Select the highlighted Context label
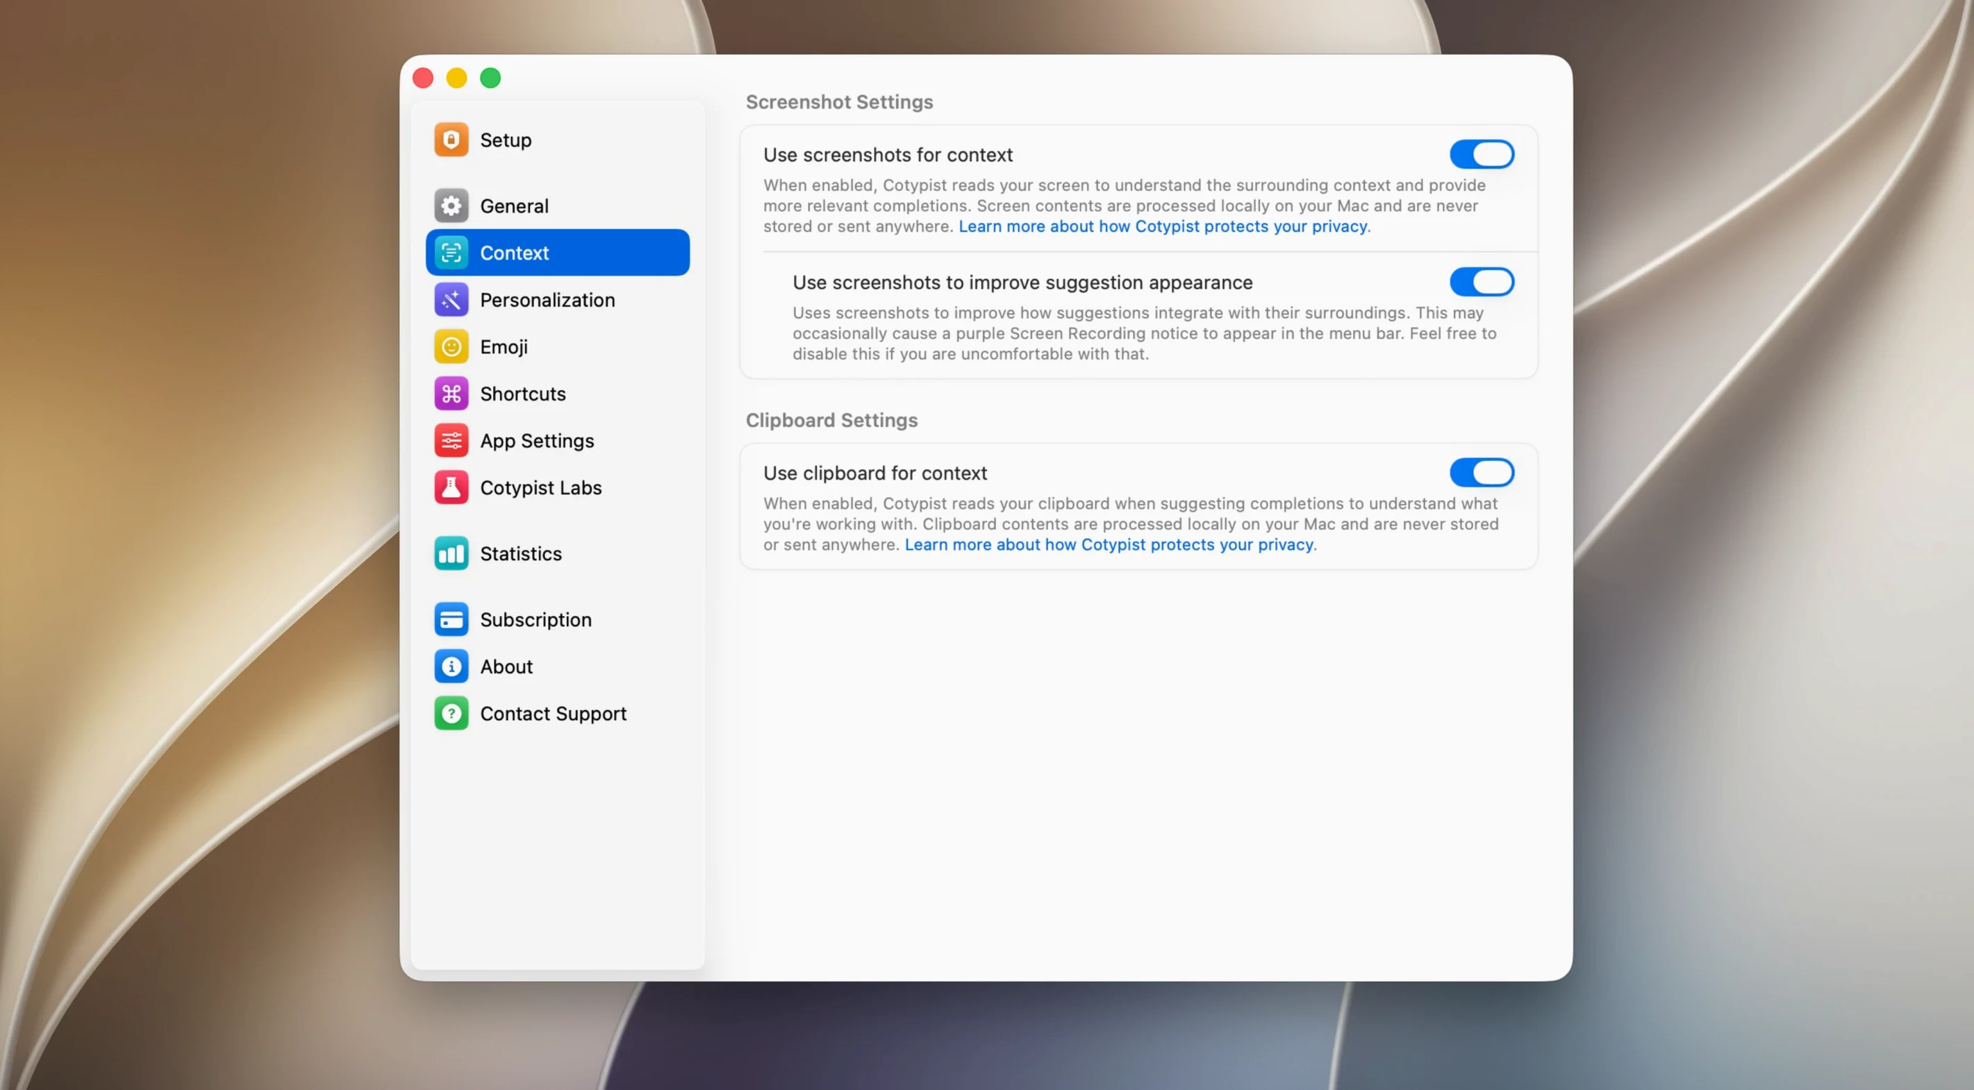Image resolution: width=1974 pixels, height=1090 pixels. (x=514, y=253)
